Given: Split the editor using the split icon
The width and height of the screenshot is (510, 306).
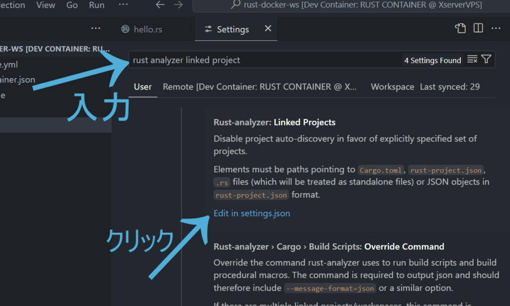Looking at the screenshot, I should (478, 28).
